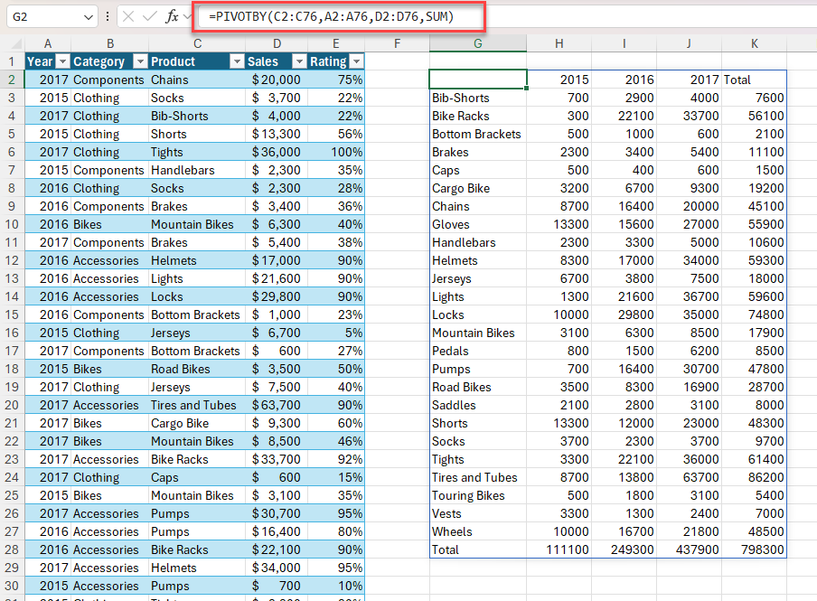Click the vertical ellipsis beside the Name Box
Image resolution: width=817 pixels, height=601 pixels.
pyautogui.click(x=108, y=16)
